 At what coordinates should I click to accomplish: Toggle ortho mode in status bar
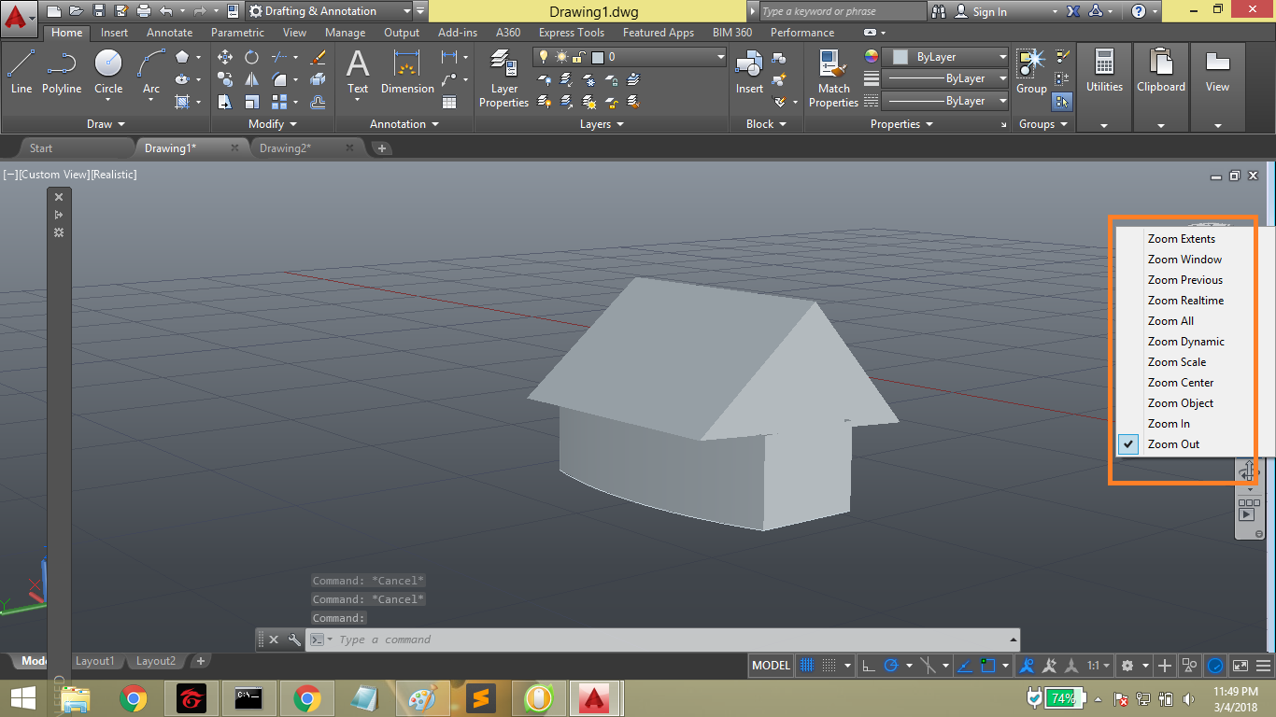(868, 666)
